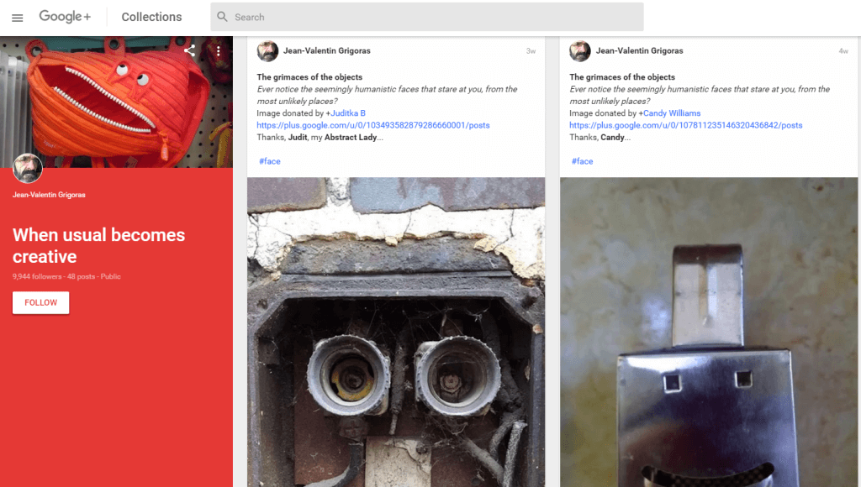Follow the 'When usual becomes creative' collection

coord(40,302)
